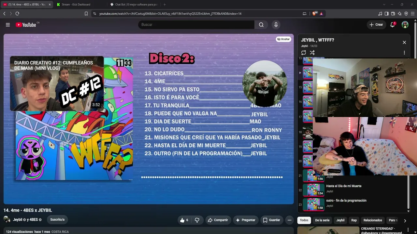The image size is (417, 234).
Task: Open the Brave Shields lion icon
Action: pos(314,14)
